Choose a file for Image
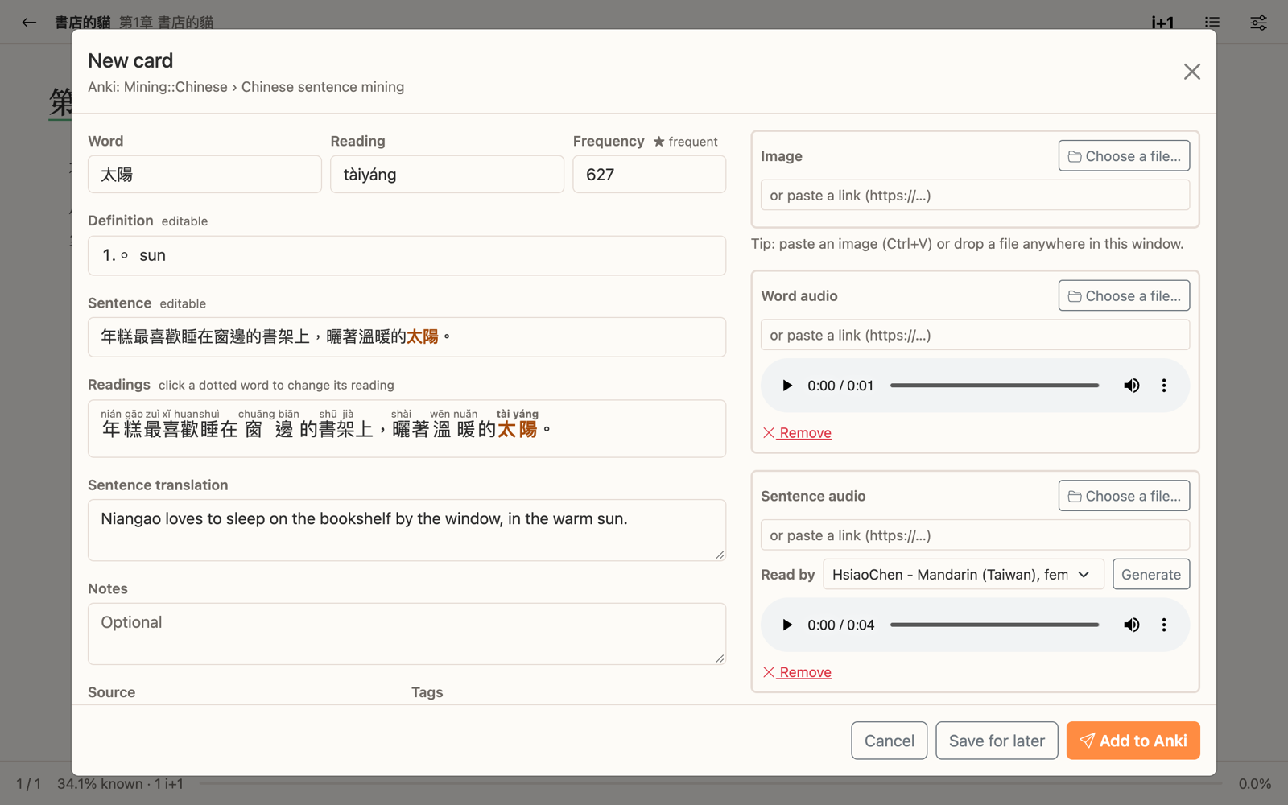1288x805 pixels. (x=1124, y=156)
